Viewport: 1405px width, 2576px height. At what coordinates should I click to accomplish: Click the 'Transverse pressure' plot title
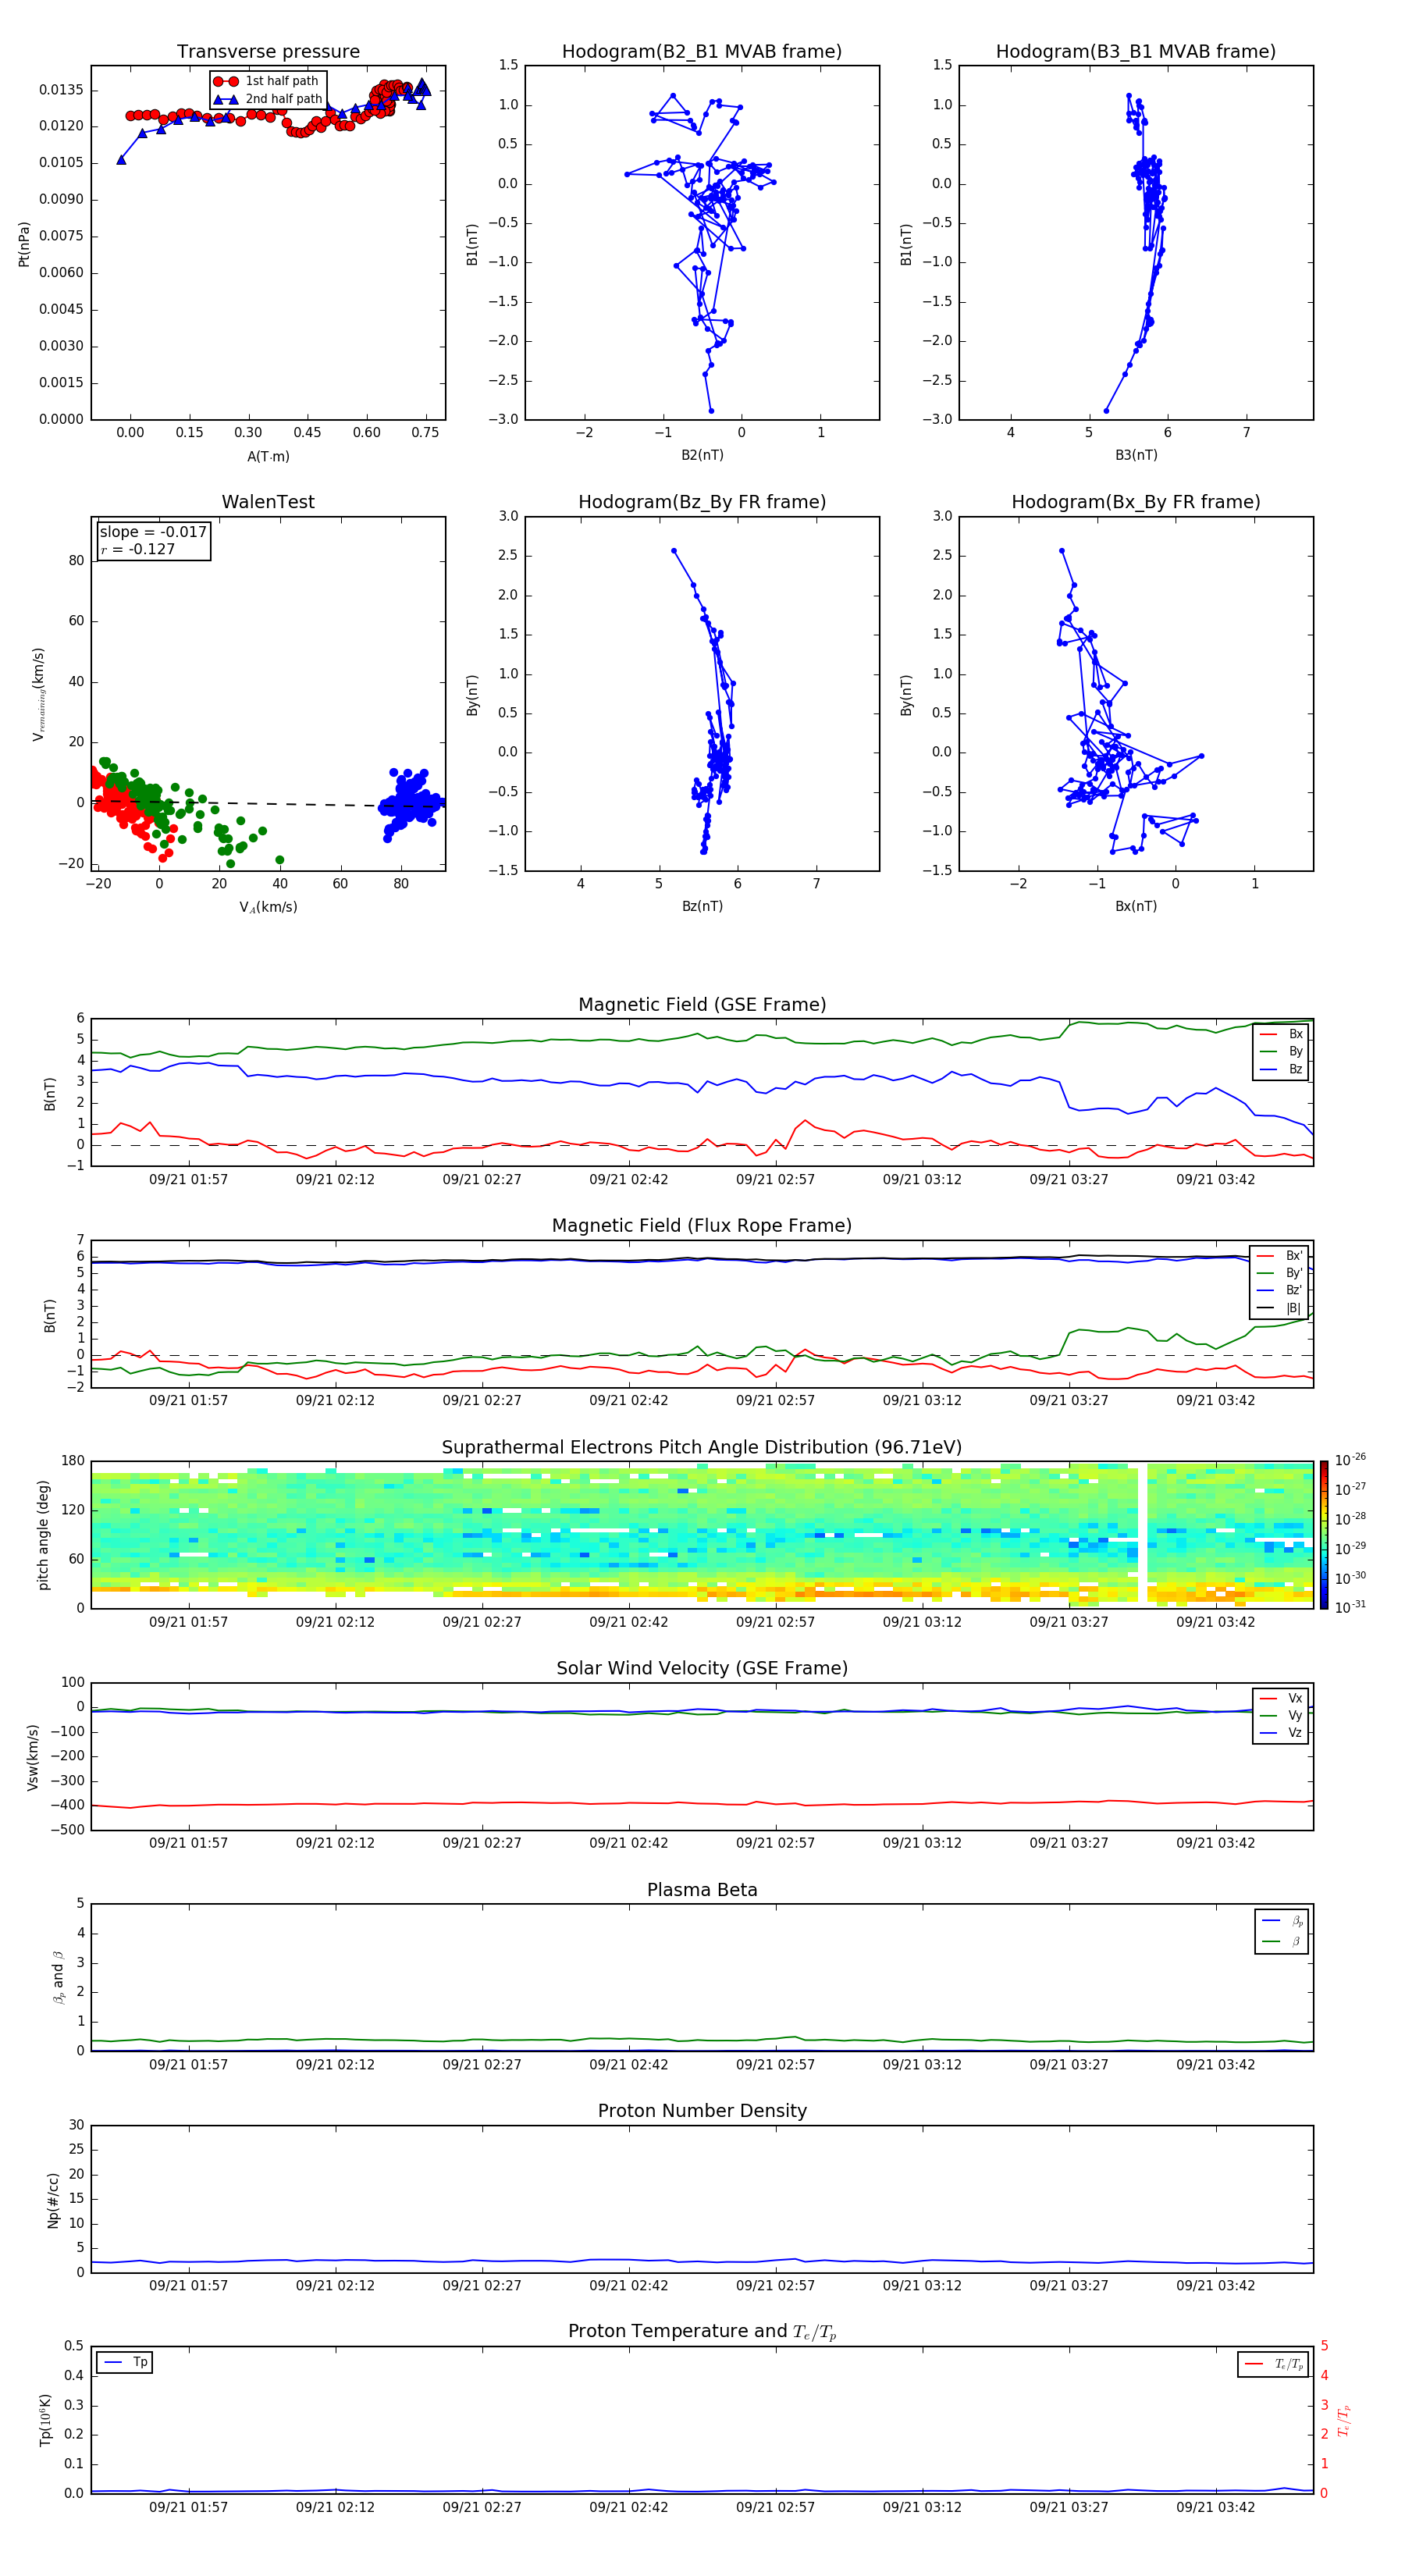point(268,52)
